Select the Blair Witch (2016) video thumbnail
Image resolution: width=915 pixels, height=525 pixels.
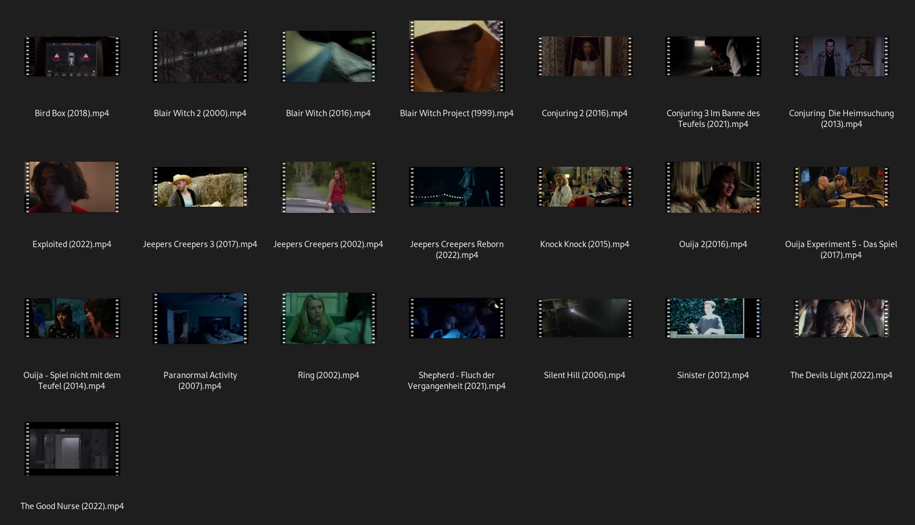coord(329,56)
